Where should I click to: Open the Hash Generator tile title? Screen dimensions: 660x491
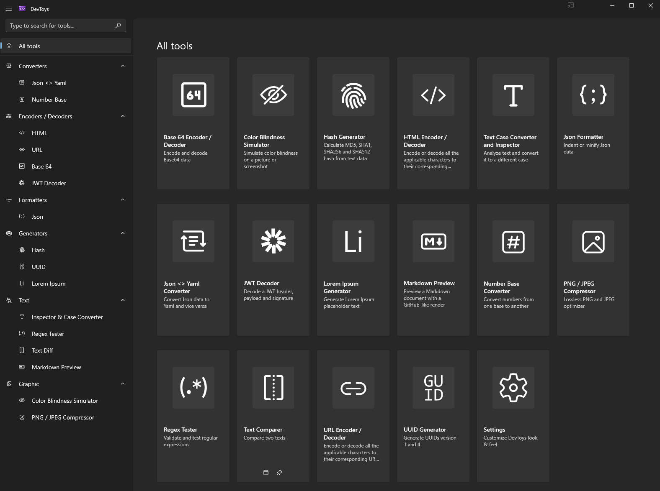(x=344, y=137)
